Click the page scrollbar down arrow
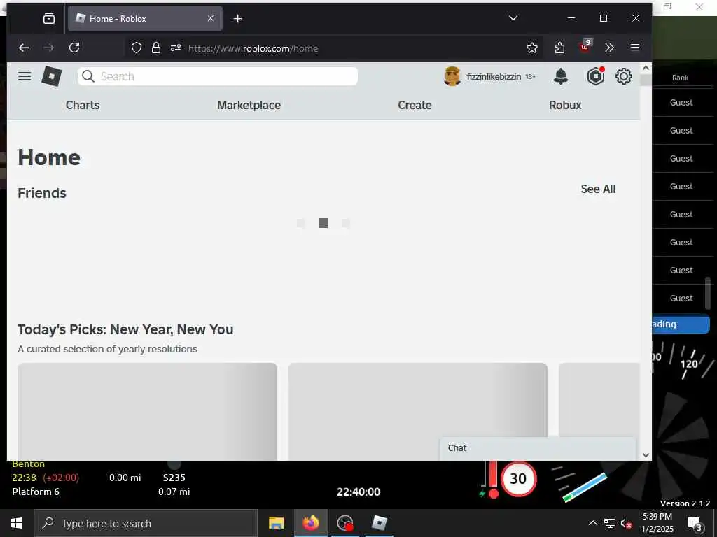Image resolution: width=717 pixels, height=537 pixels. click(x=646, y=454)
